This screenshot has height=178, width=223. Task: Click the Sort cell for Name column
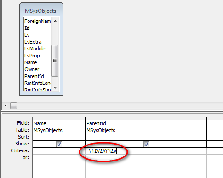(x=59, y=137)
